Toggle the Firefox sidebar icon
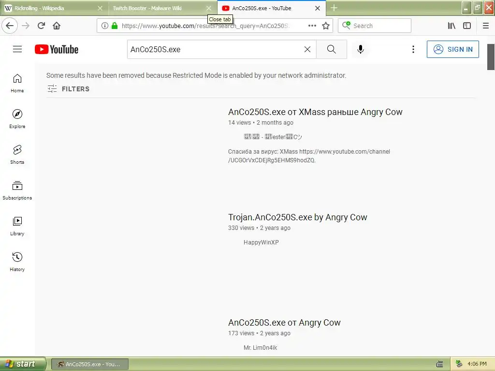This screenshot has width=495, height=371. tap(467, 26)
